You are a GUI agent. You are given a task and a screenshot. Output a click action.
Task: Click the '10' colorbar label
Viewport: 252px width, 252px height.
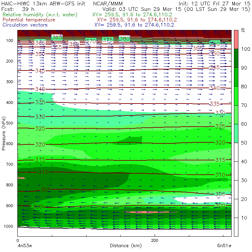click(x=244, y=218)
